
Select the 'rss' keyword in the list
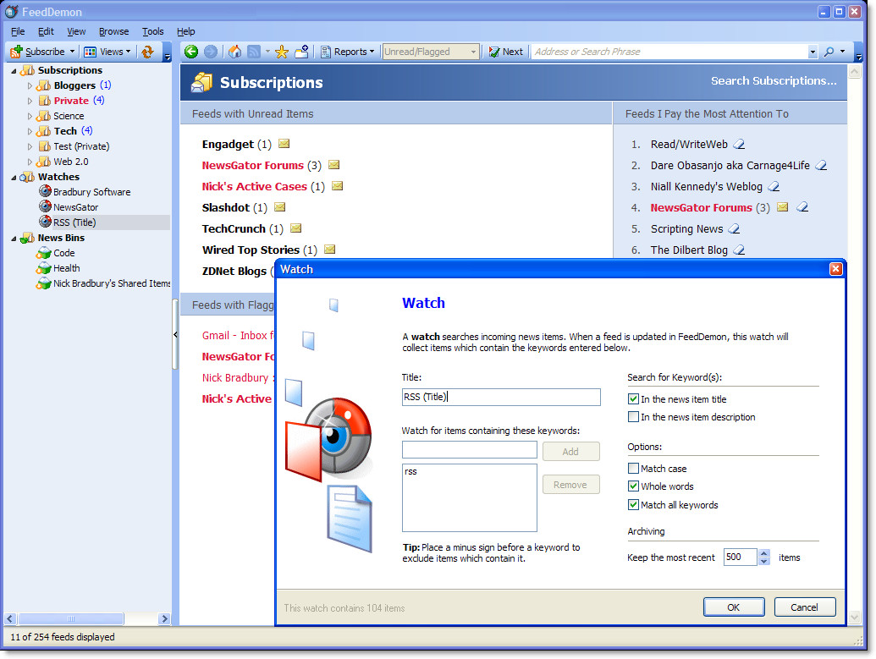[411, 471]
